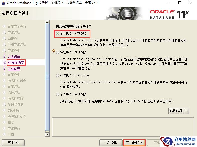The width and height of the screenshot is (197, 147).
Task: Choose the 标准版 1 (3.29GB) option
Action: 57,75
